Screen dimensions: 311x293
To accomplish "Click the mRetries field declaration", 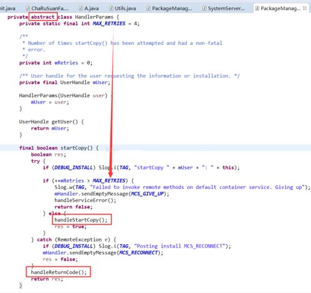I will [x=66, y=63].
